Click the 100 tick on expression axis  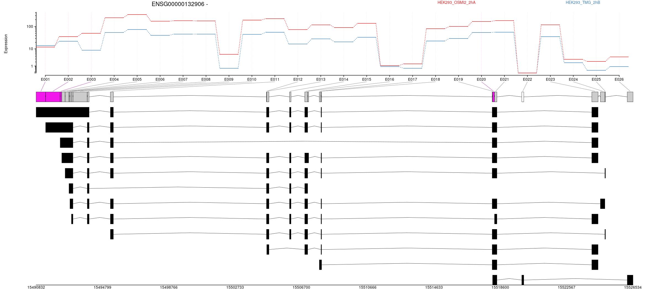(x=30, y=27)
